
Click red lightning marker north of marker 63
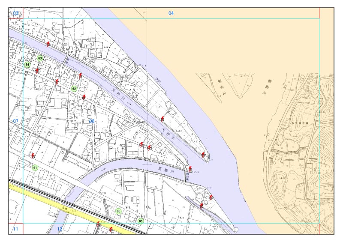48,44
